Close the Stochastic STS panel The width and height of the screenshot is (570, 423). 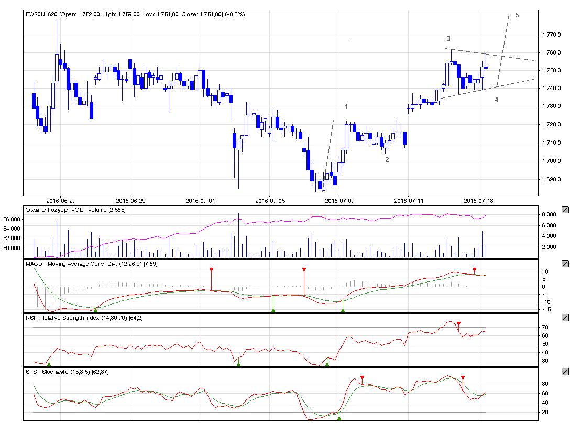(565, 372)
